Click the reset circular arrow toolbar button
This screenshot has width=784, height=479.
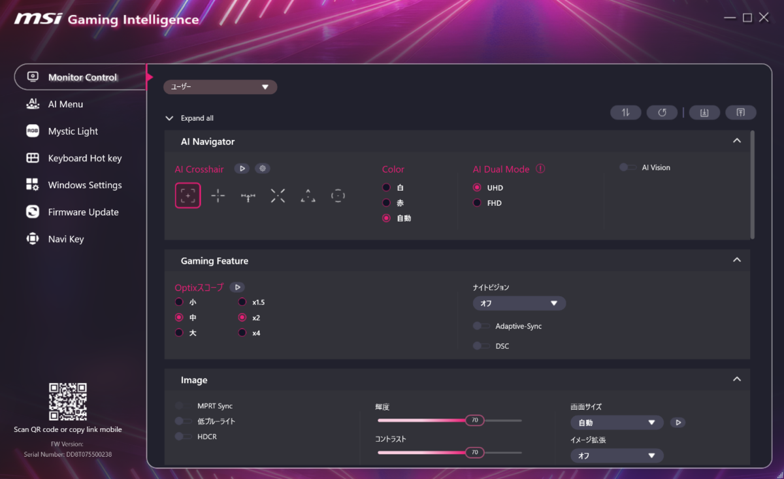(x=662, y=112)
